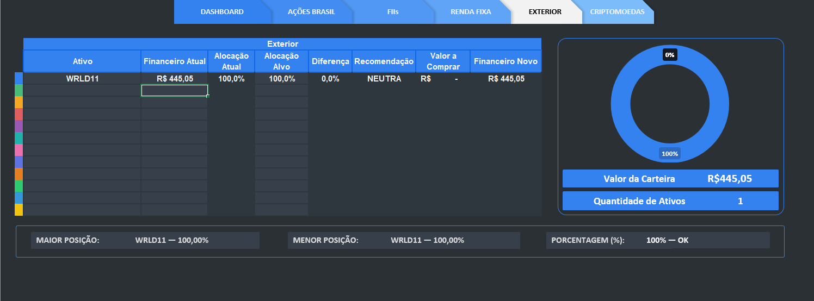Image resolution: width=814 pixels, height=301 pixels.
Task: Select the NEUTRA recommendation cell
Action: tap(384, 79)
